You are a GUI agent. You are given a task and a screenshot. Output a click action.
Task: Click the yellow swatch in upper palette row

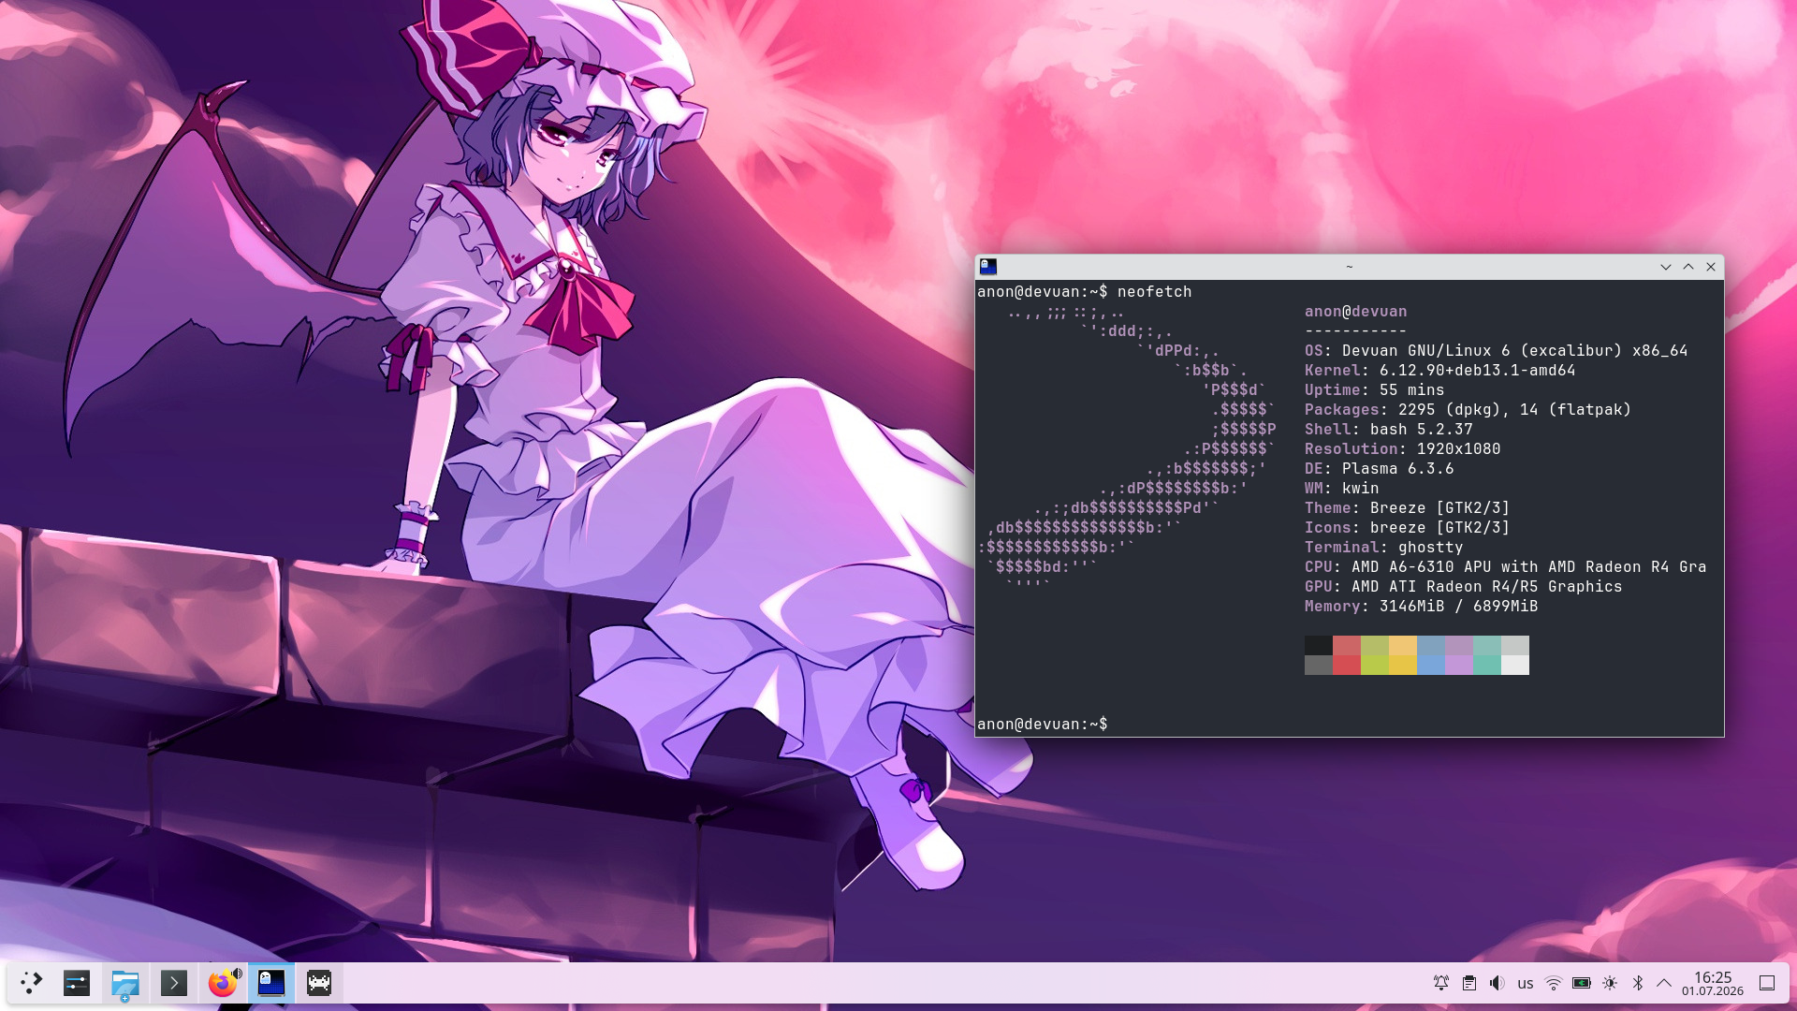tap(1403, 645)
